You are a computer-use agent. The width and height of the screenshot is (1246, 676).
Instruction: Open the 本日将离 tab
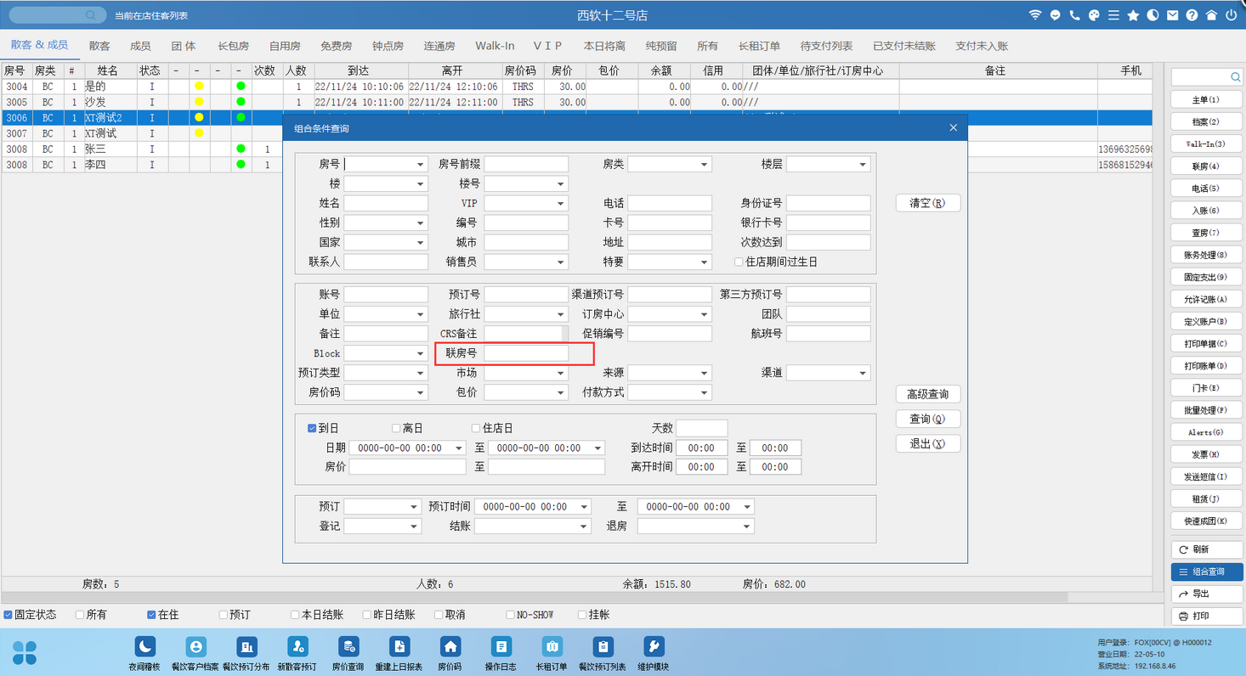604,46
